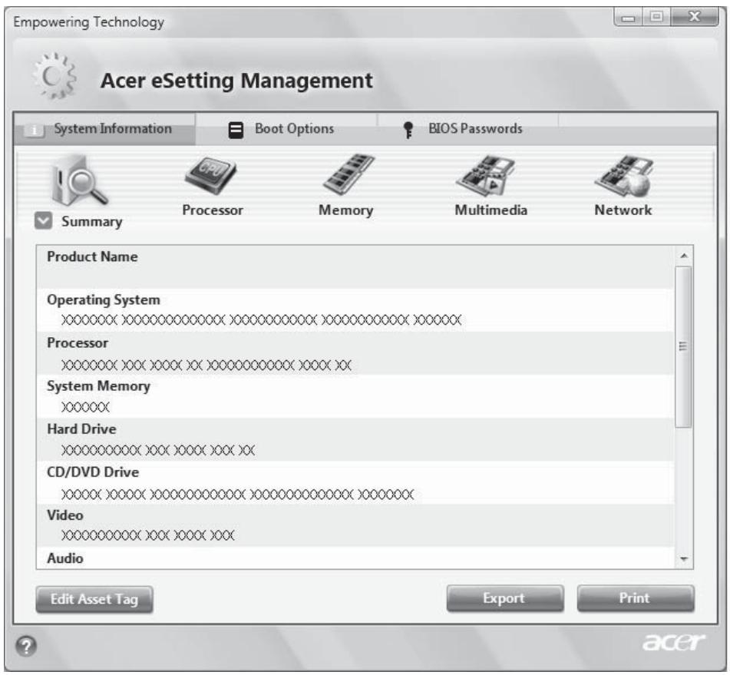Screen dimensions: 730x675
Task: Open the Multimedia category icon
Action: click(486, 176)
